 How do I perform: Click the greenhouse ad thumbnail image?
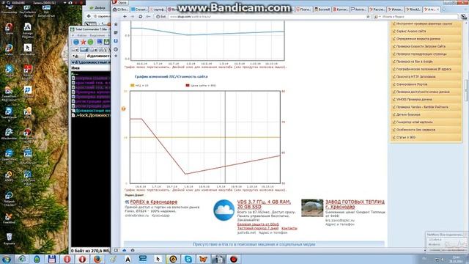[312, 208]
